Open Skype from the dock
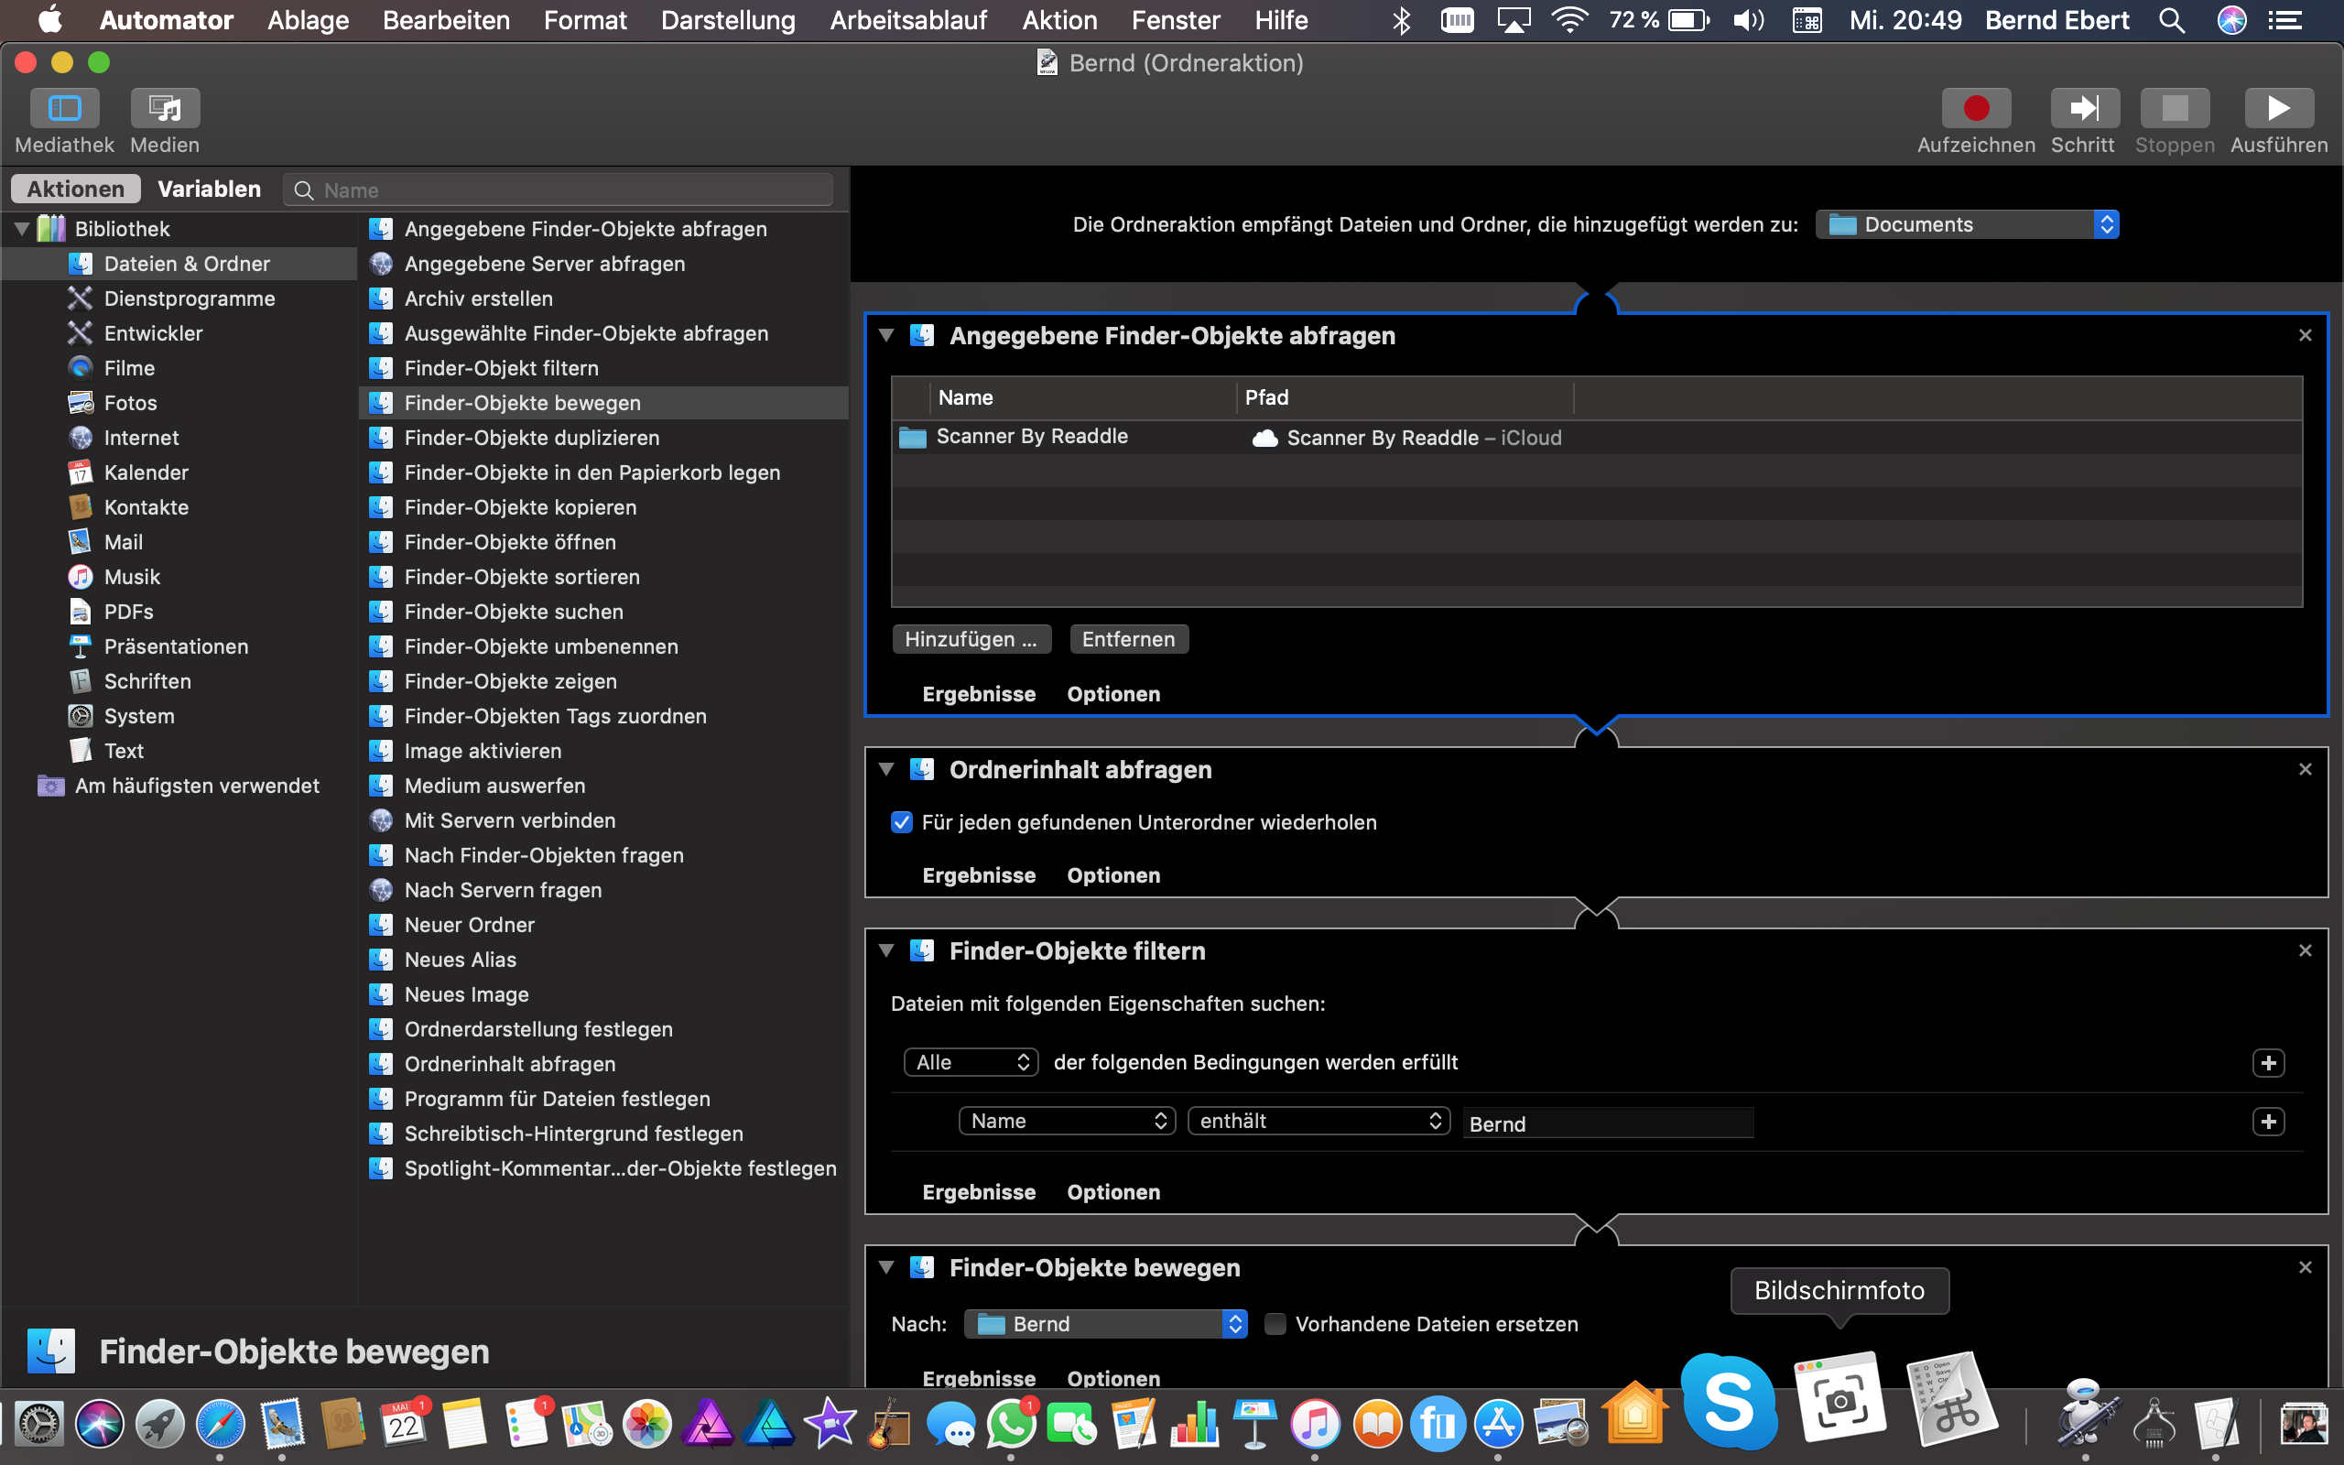This screenshot has width=2344, height=1465. pos(1729,1403)
